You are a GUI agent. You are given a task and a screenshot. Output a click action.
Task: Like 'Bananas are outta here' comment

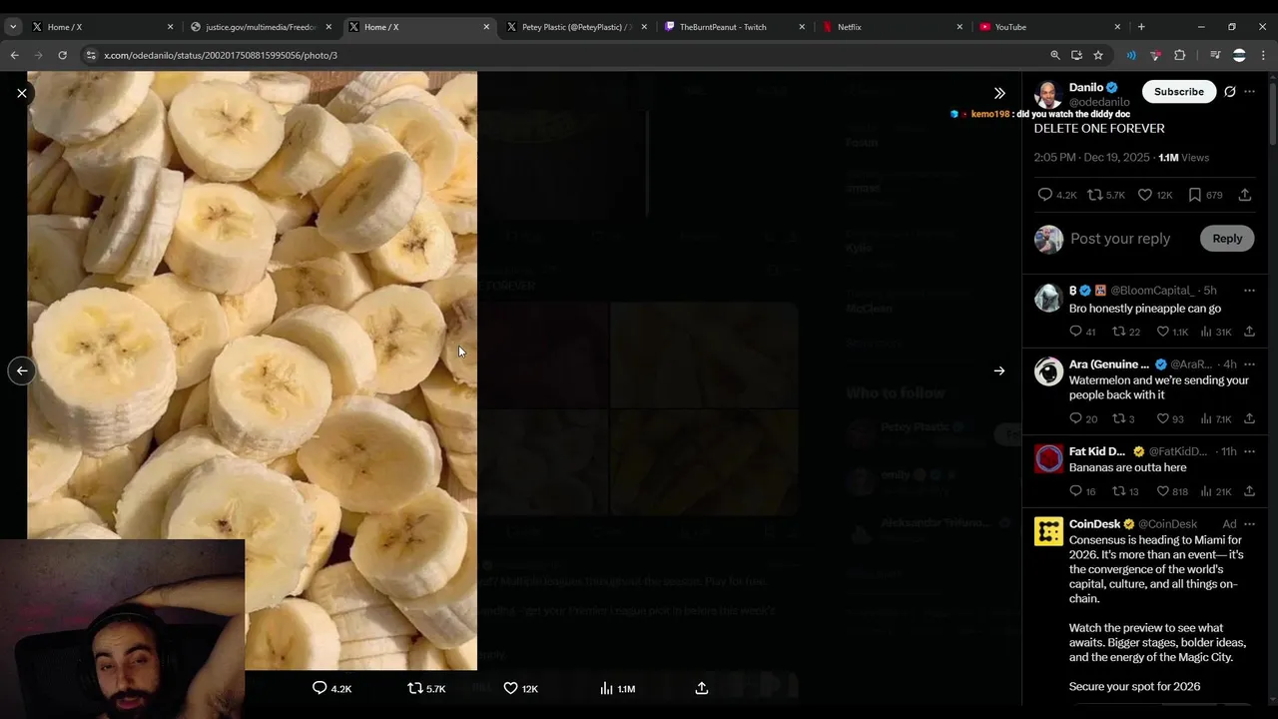pos(1172,491)
